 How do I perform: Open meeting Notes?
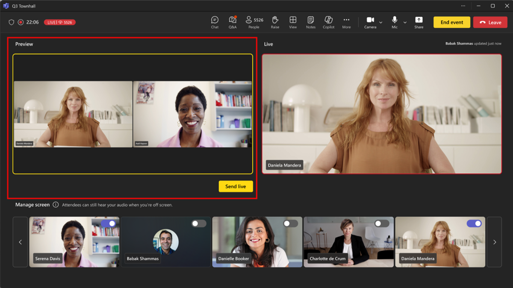(310, 22)
